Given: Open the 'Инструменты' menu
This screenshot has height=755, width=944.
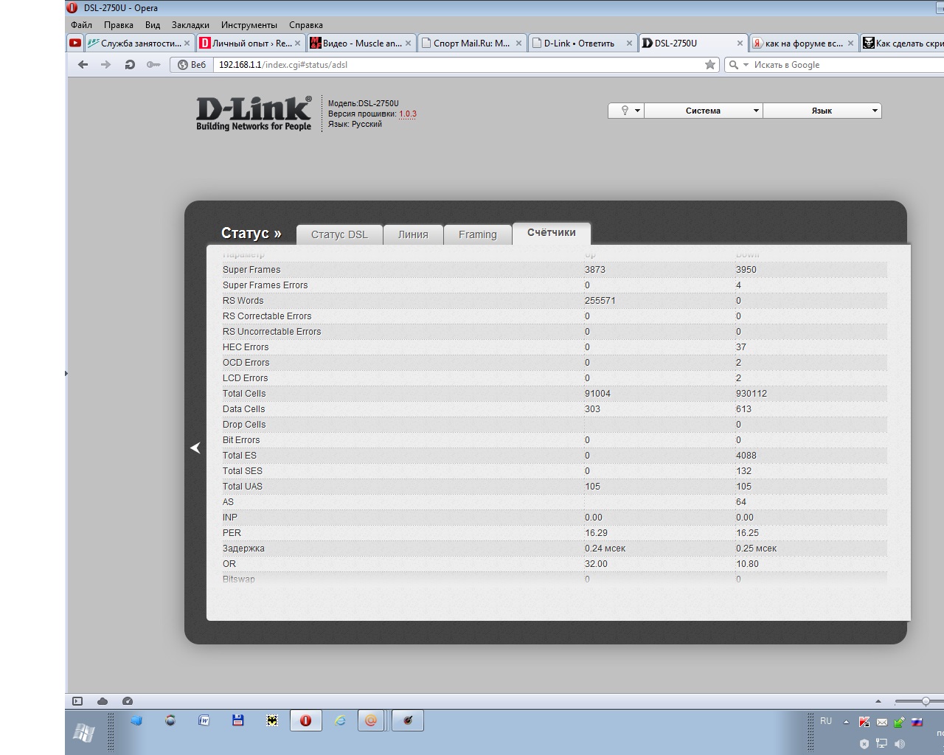Looking at the screenshot, I should pos(249,25).
